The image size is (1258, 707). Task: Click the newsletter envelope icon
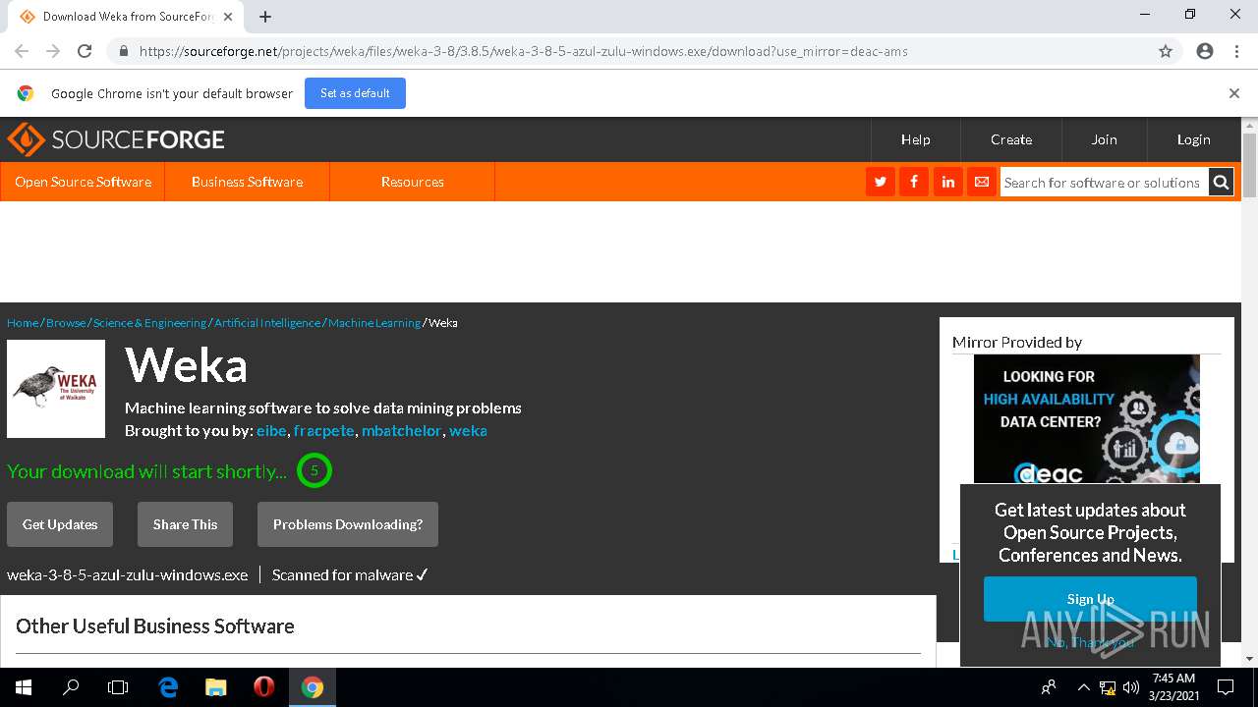click(981, 182)
